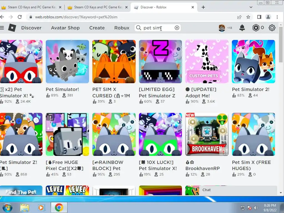Open the settings gear icon
This screenshot has height=213, width=284.
[x=272, y=28]
